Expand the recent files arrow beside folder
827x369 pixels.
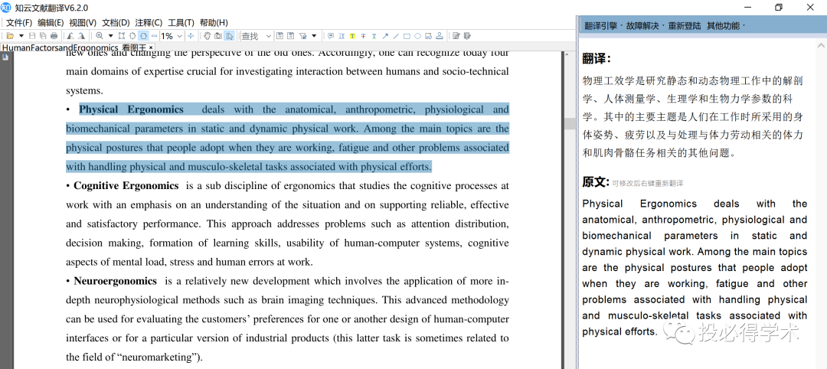pos(21,36)
